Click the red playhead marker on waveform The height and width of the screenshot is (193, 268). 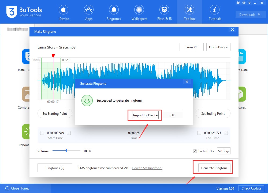[53, 56]
